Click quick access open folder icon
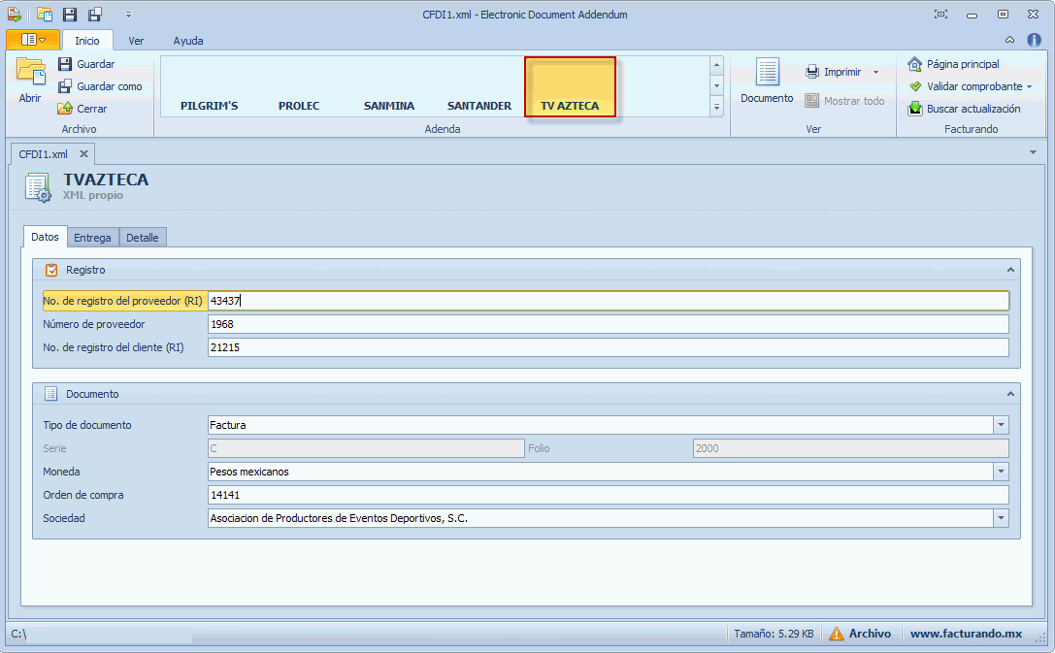 [45, 15]
